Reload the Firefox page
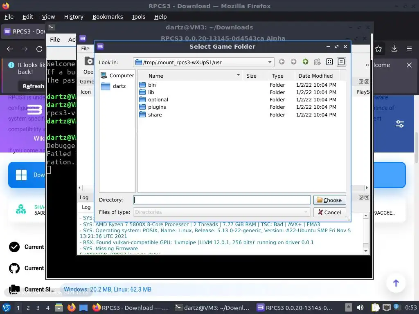Screen dimensions: 419x314 click(39, 49)
